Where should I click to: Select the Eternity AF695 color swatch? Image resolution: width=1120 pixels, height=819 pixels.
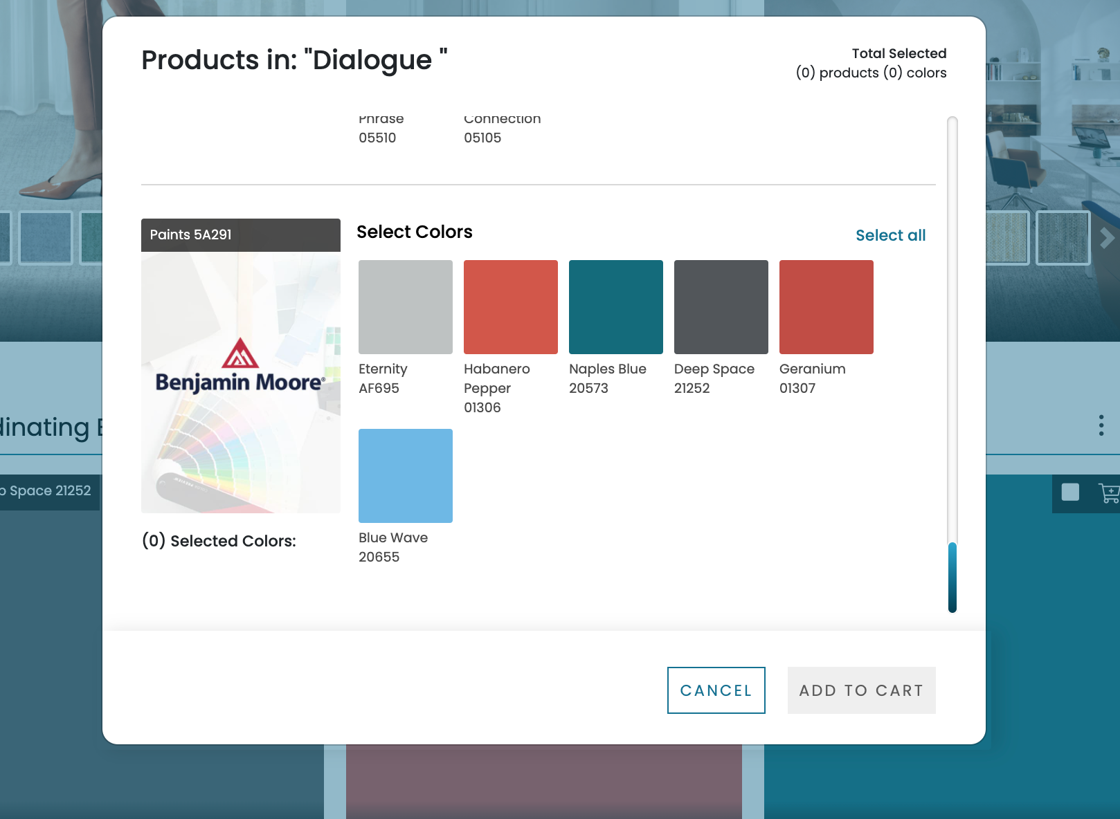tap(406, 307)
